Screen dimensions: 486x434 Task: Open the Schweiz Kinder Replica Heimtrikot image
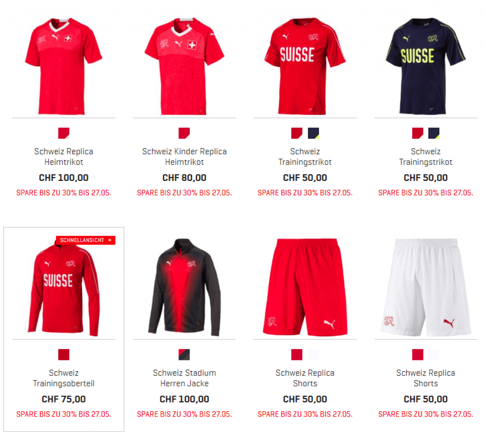point(185,66)
